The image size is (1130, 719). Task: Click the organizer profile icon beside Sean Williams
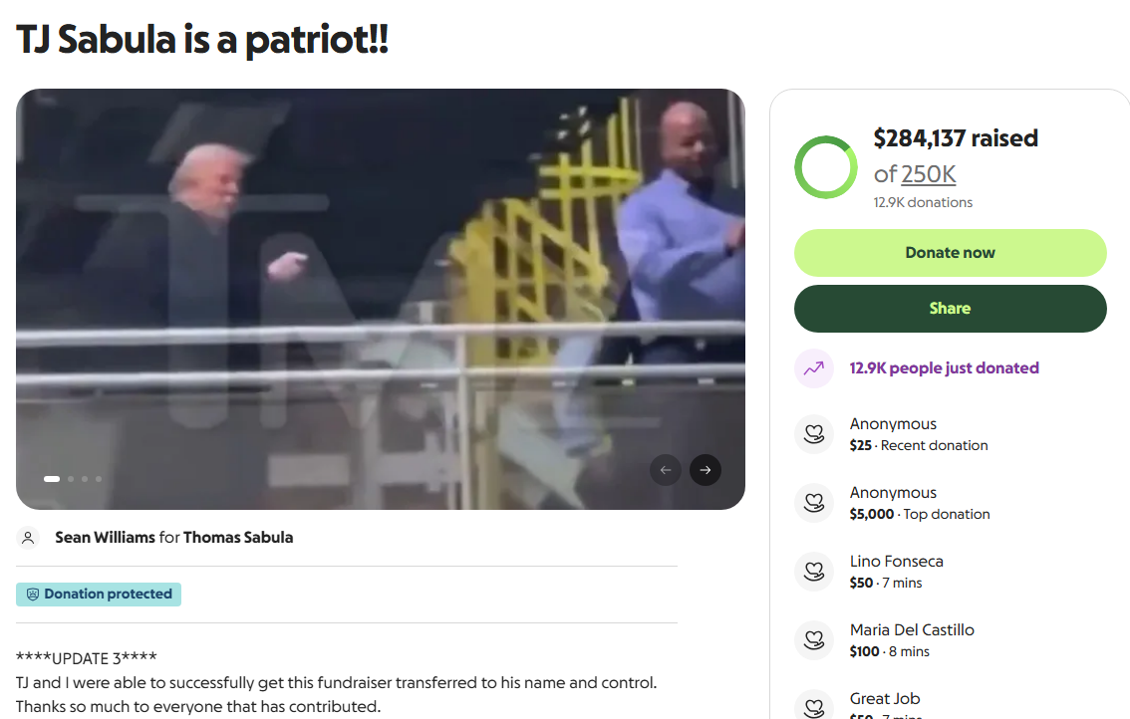tap(28, 538)
